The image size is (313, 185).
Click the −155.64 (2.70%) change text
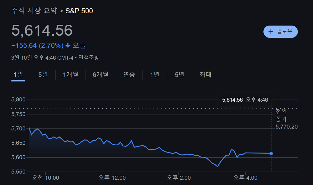[37, 46]
